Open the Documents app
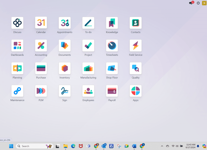 64,45
